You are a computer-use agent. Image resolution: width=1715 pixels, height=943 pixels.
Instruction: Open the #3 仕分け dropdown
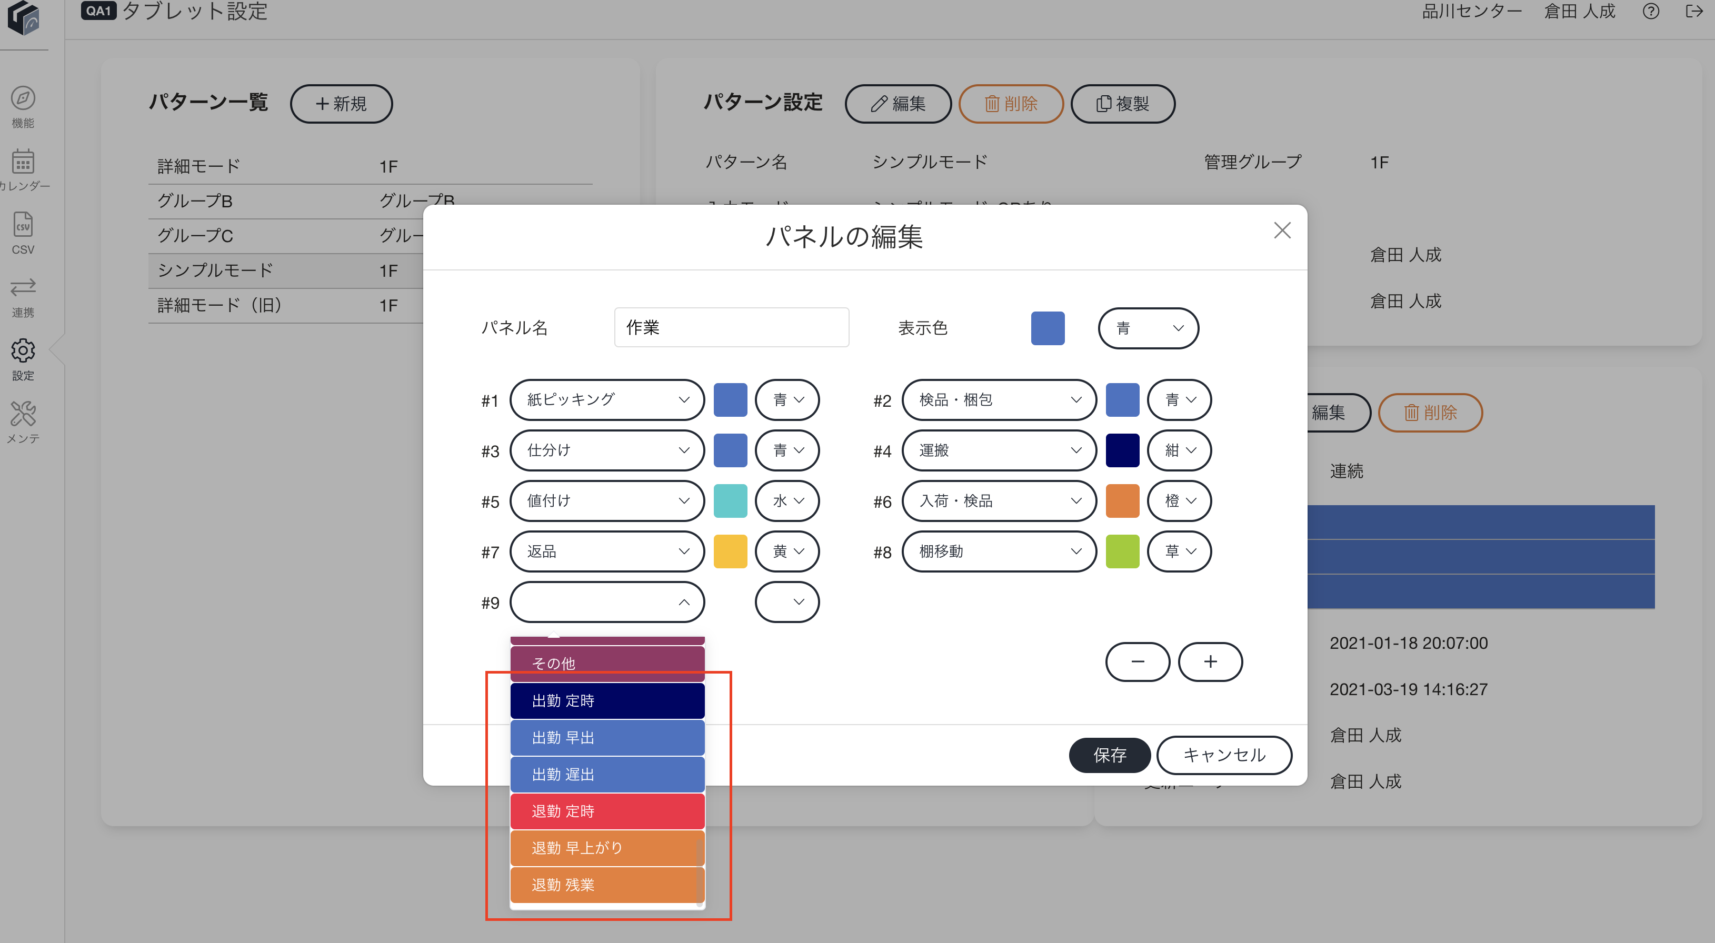click(606, 450)
